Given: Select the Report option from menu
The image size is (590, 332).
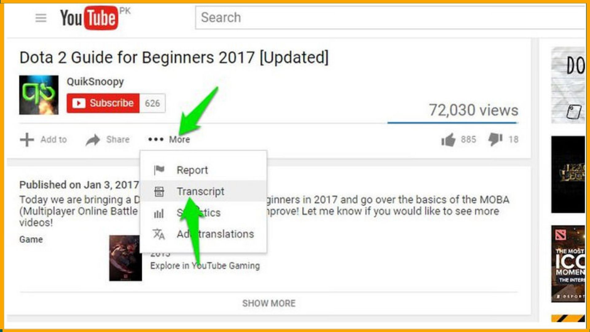Looking at the screenshot, I should (x=193, y=169).
